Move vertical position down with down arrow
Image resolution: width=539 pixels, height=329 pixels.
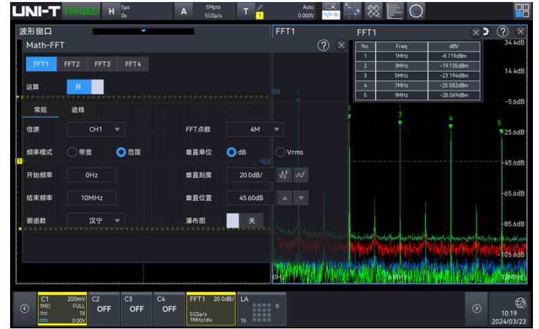(x=301, y=198)
